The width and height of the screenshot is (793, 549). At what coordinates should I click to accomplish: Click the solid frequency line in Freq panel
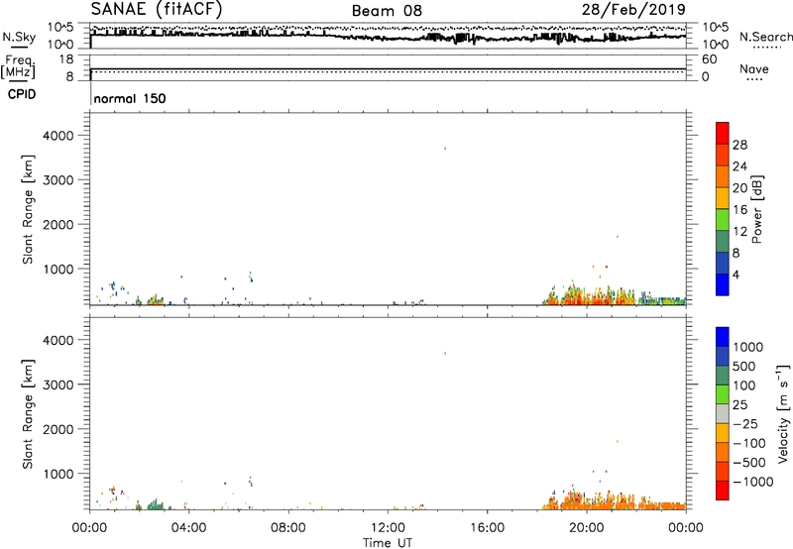(388, 68)
